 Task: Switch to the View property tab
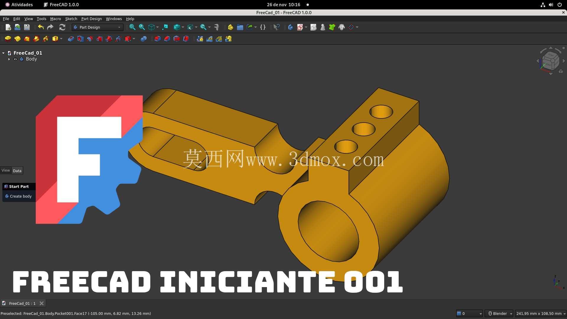(x=6, y=170)
